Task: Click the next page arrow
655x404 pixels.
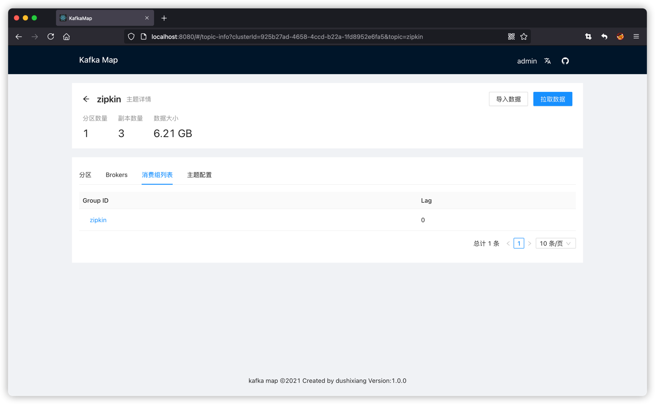Action: [529, 243]
